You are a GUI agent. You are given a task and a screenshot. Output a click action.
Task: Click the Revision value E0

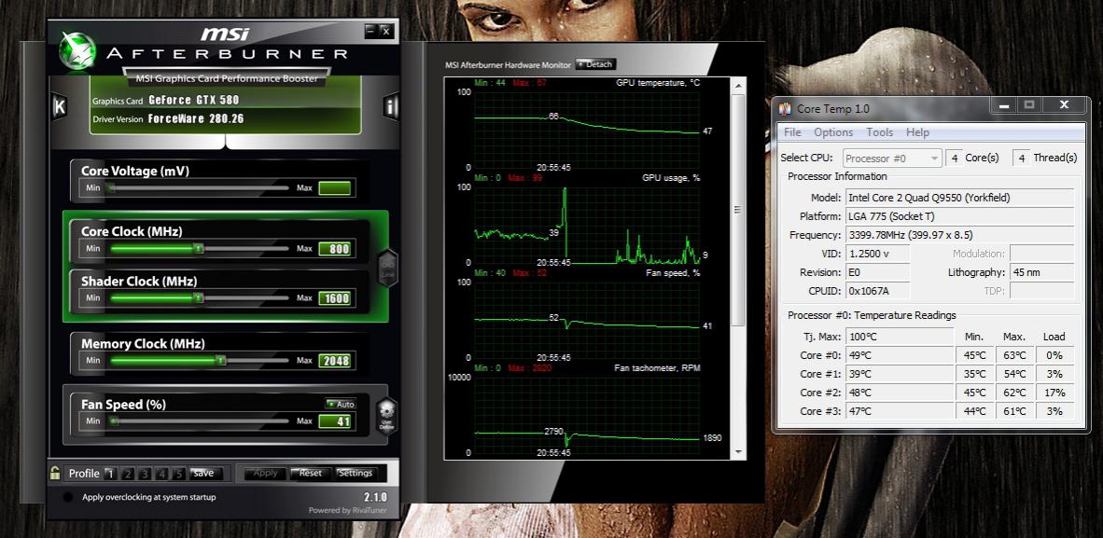[877, 272]
